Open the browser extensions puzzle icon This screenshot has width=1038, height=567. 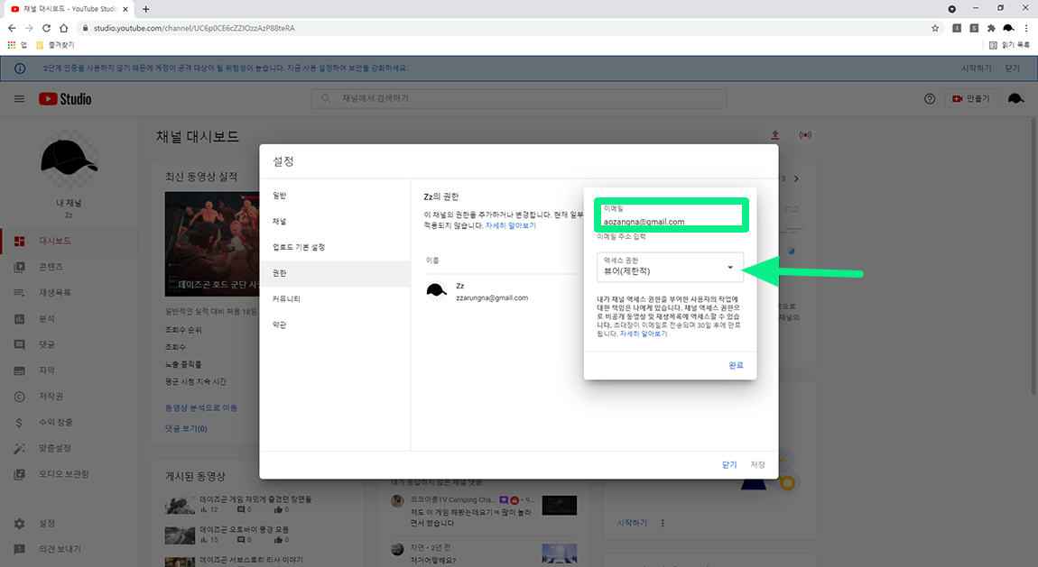(x=991, y=28)
